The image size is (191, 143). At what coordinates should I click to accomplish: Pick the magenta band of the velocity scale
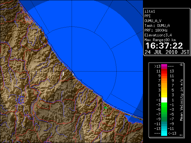tap(164, 66)
